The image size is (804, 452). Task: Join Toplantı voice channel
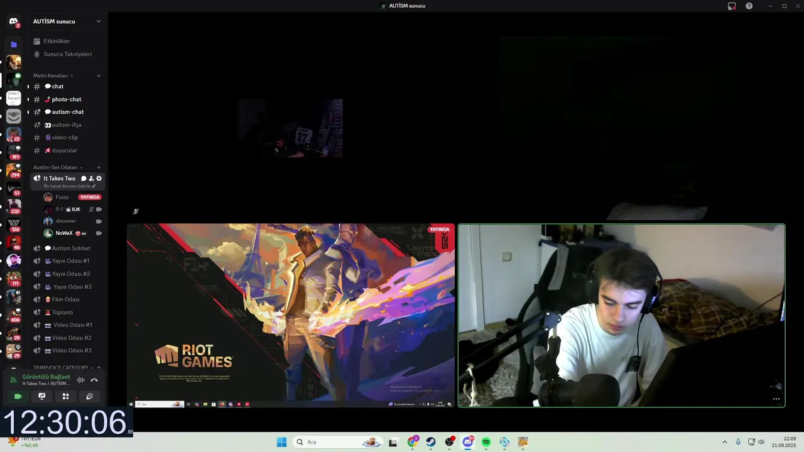(x=67, y=312)
